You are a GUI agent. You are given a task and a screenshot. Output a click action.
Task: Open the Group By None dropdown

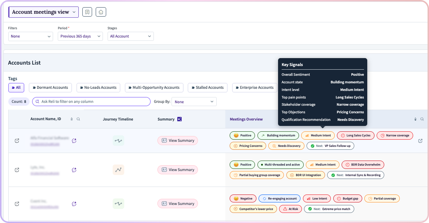tap(194, 102)
